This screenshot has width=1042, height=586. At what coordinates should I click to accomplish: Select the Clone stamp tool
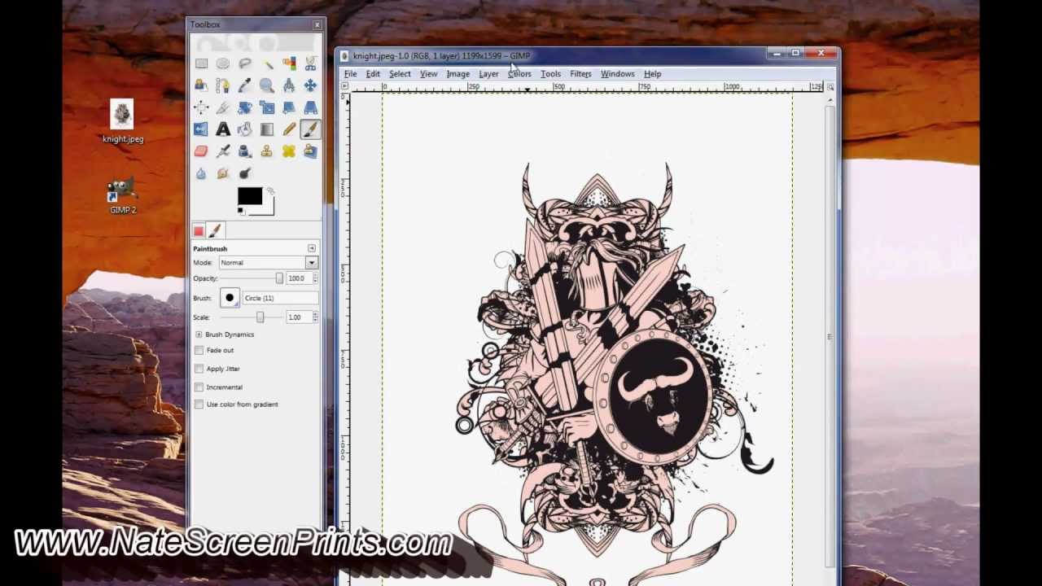pos(267,151)
